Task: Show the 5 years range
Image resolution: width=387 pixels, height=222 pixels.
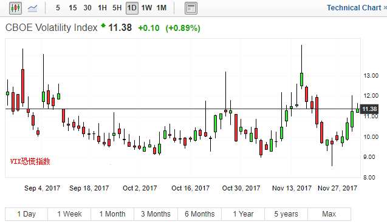Action: (x=286, y=214)
